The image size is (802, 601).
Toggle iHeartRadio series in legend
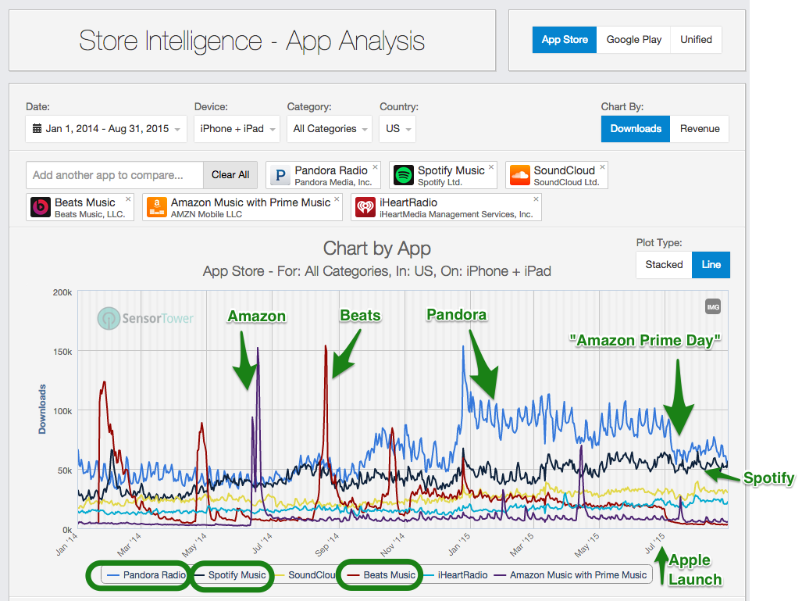455,575
